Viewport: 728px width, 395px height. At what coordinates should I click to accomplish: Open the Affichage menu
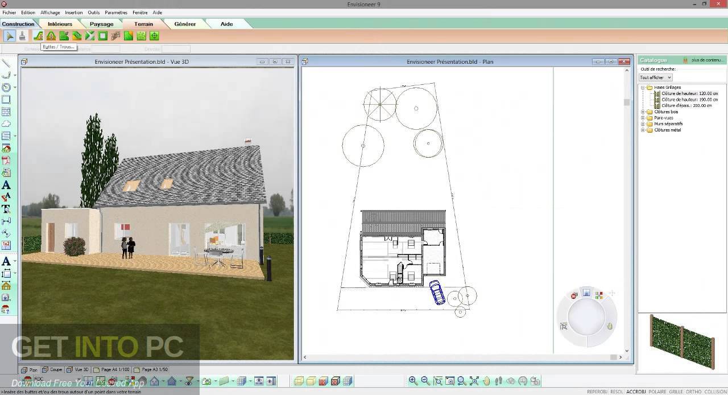(x=50, y=13)
